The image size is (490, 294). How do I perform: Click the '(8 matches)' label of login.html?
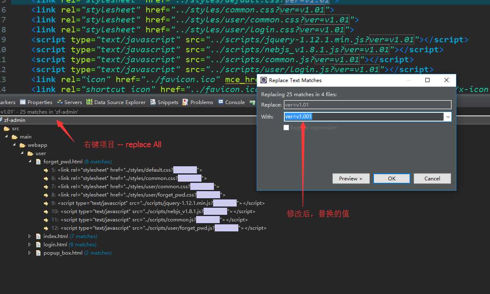point(82,245)
